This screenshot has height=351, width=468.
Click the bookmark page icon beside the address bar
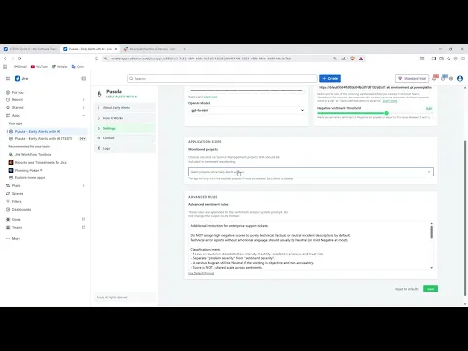[x=97, y=58]
